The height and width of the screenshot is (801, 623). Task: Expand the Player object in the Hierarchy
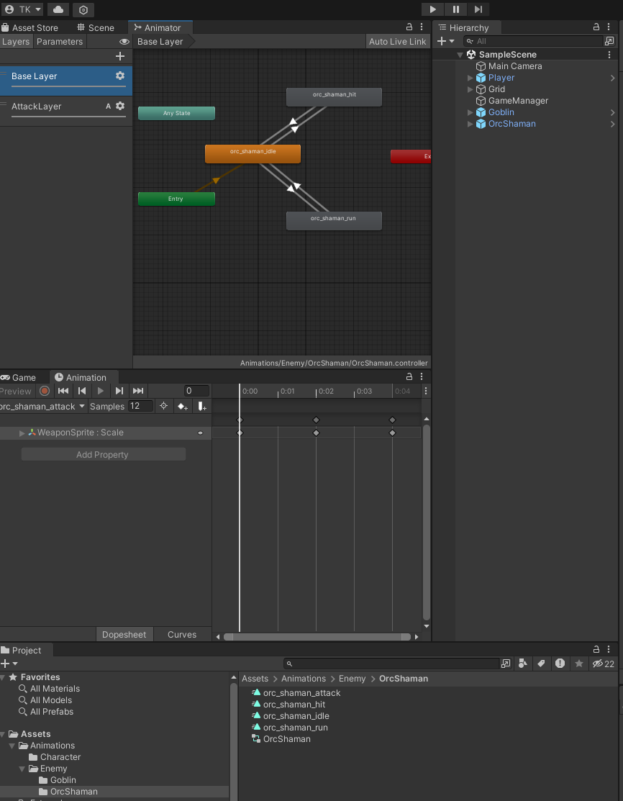[468, 78]
